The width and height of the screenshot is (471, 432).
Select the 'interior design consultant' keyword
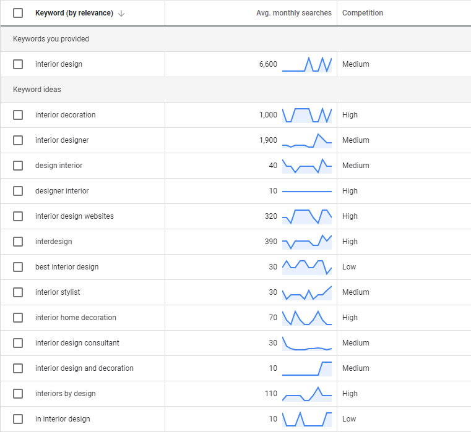click(77, 343)
